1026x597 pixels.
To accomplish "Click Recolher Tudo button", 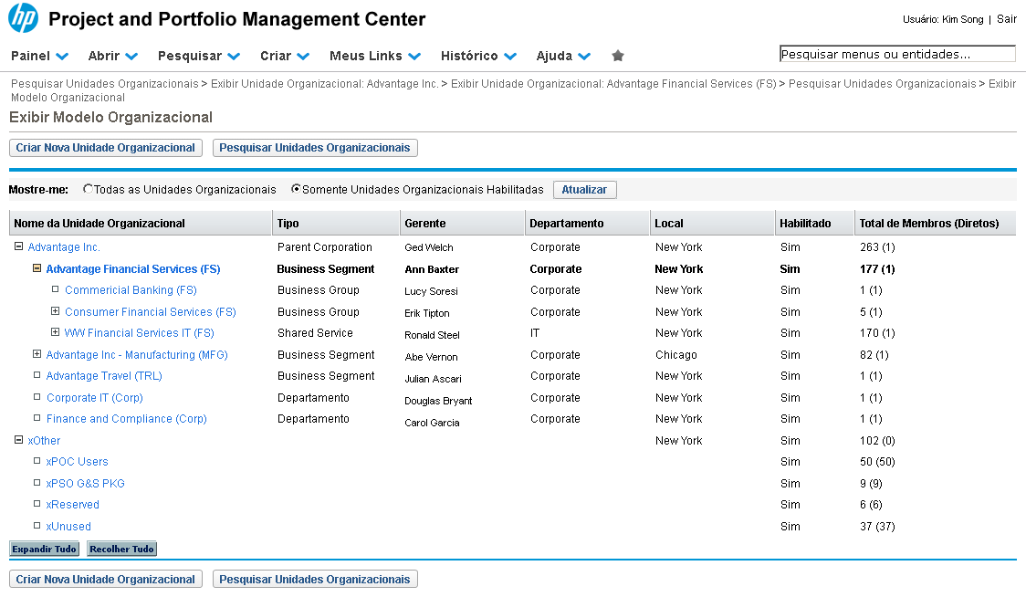I will point(121,550).
